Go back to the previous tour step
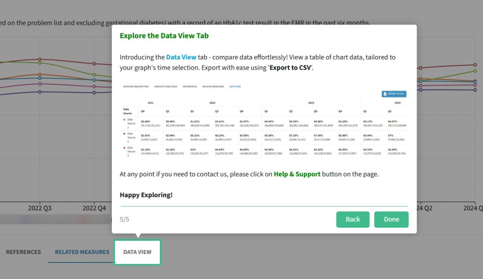This screenshot has width=483, height=279. click(353, 219)
